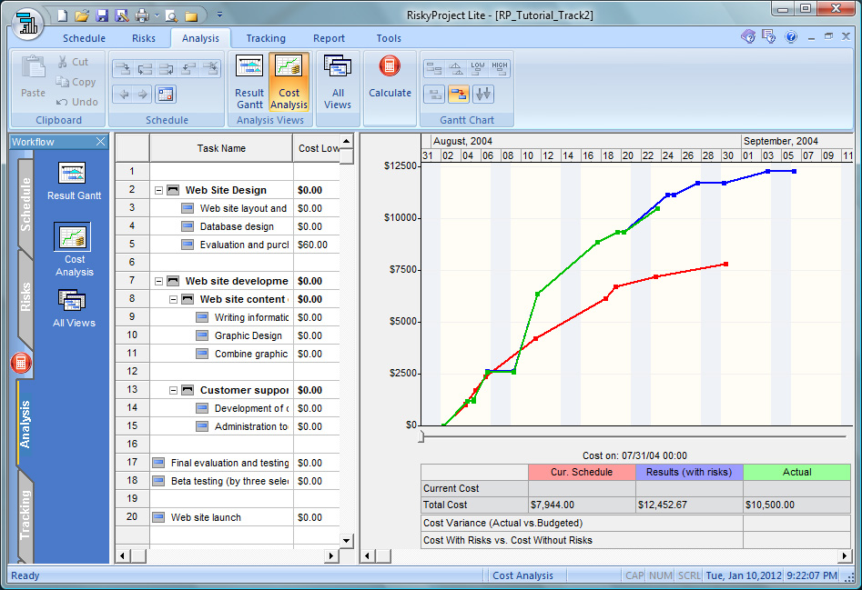Click the chart pane scroll right arrow
This screenshot has width=862, height=590.
[x=845, y=556]
